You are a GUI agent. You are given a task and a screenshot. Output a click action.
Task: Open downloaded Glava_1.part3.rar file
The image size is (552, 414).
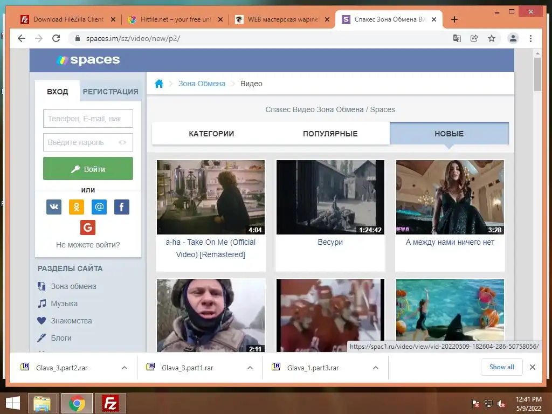coord(313,368)
